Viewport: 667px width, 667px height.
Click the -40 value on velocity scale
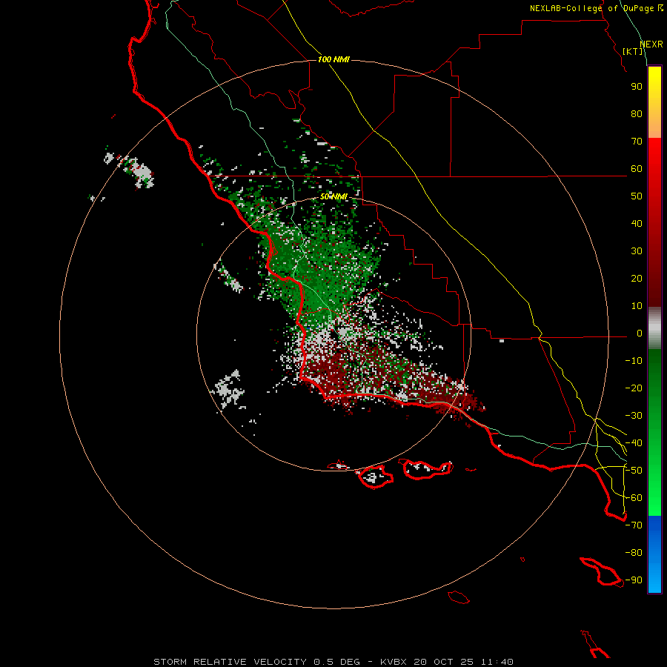[x=634, y=443]
